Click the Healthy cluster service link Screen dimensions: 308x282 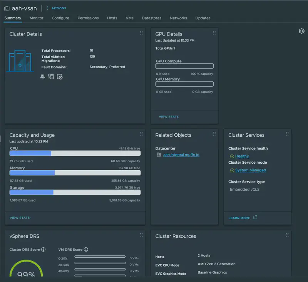(x=242, y=156)
